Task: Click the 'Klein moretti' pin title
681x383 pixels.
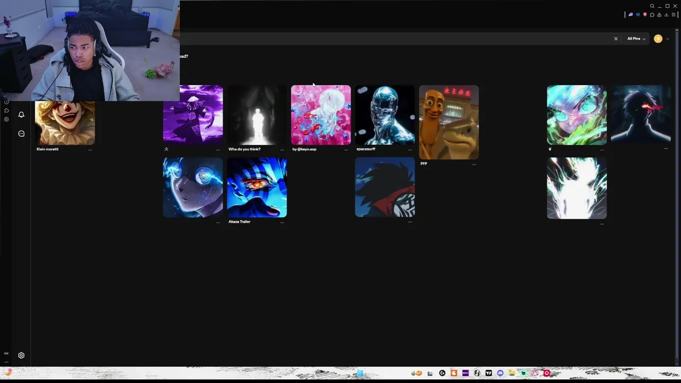Action: [x=47, y=149]
